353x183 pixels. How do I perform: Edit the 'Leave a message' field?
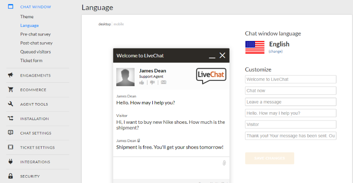tap(291, 102)
